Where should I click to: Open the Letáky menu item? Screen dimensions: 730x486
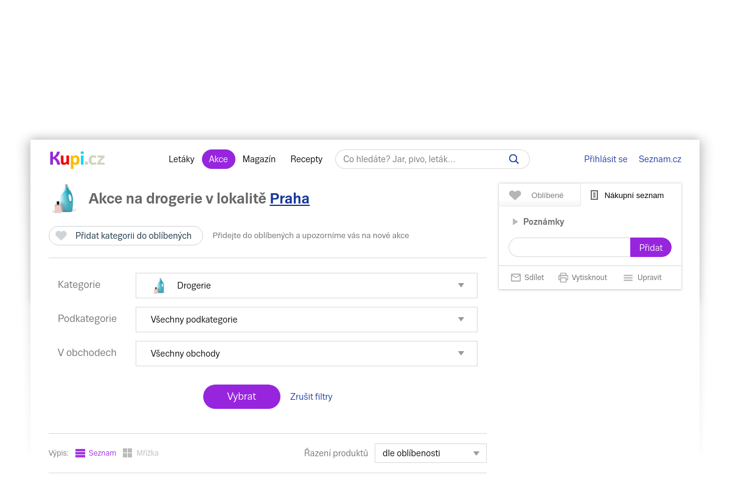point(181,159)
